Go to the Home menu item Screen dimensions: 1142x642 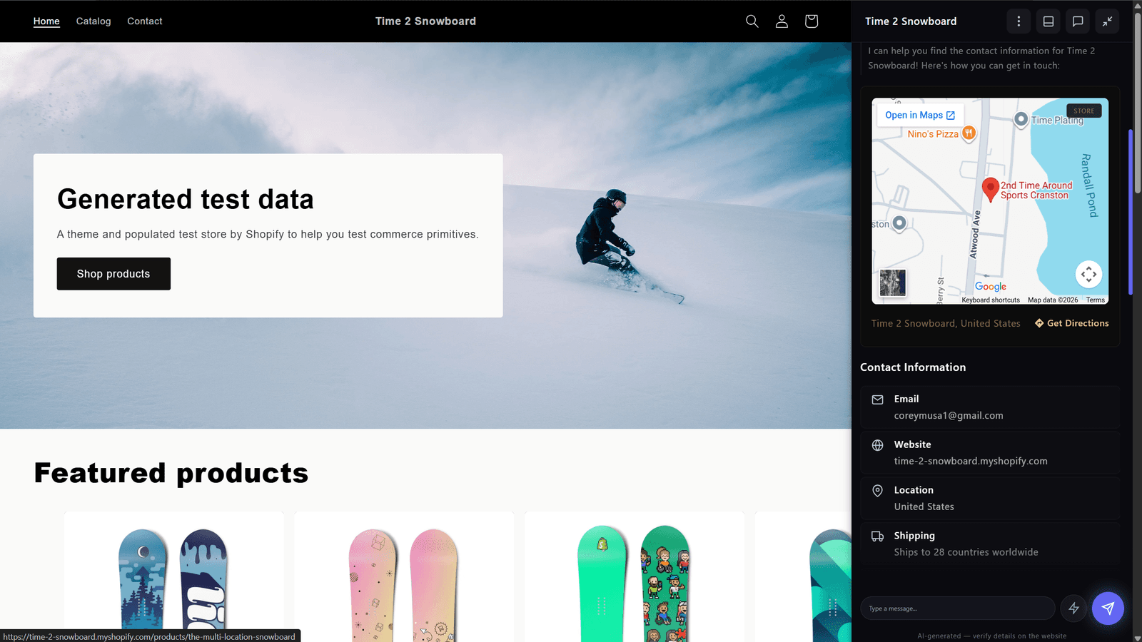click(46, 21)
